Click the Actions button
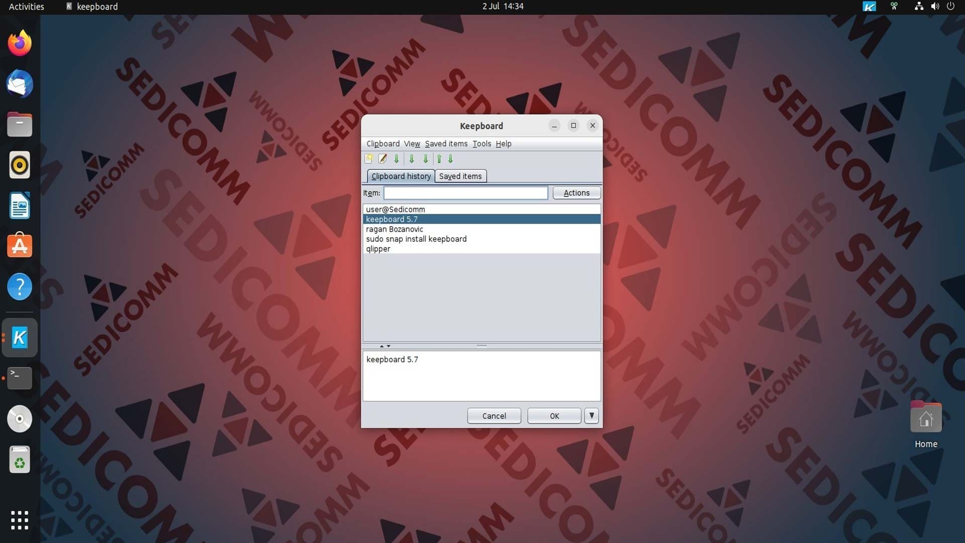The image size is (965, 543). tap(576, 193)
